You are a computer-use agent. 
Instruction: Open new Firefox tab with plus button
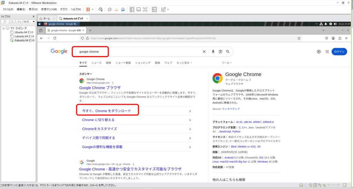coord(90,30)
